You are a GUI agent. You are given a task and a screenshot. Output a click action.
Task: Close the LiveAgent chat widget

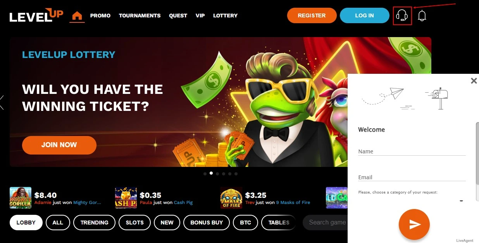click(x=474, y=81)
